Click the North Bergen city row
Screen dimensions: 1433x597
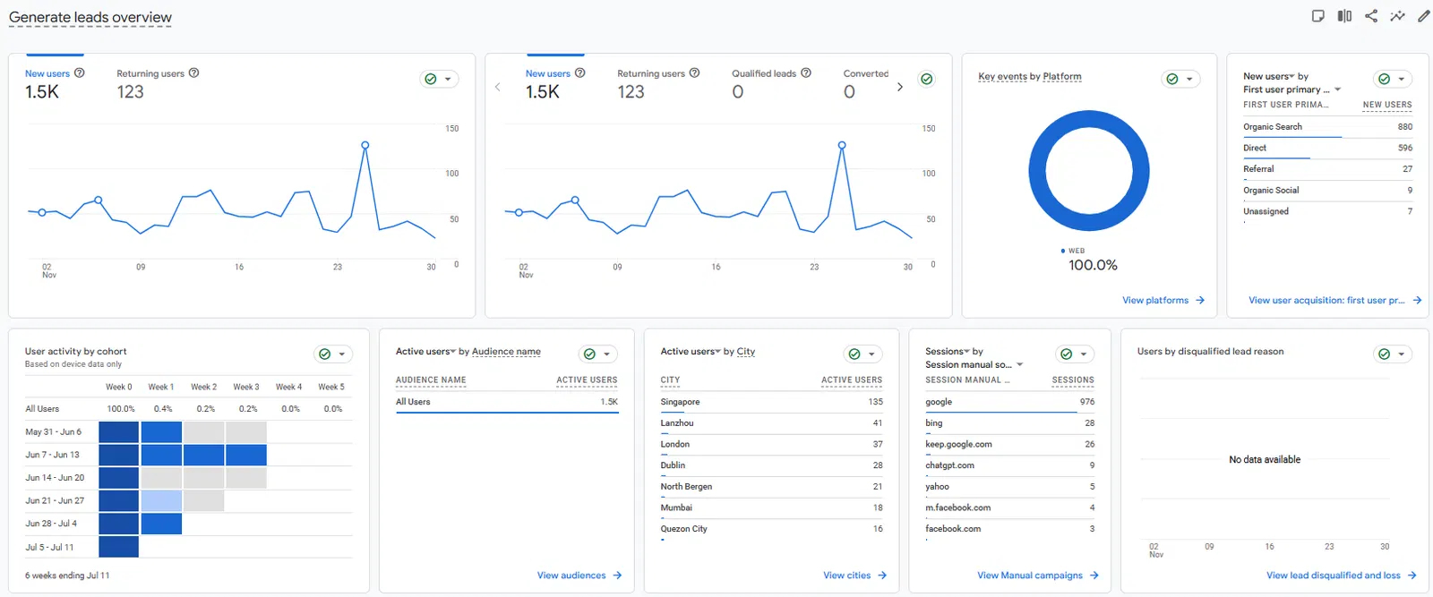[771, 487]
